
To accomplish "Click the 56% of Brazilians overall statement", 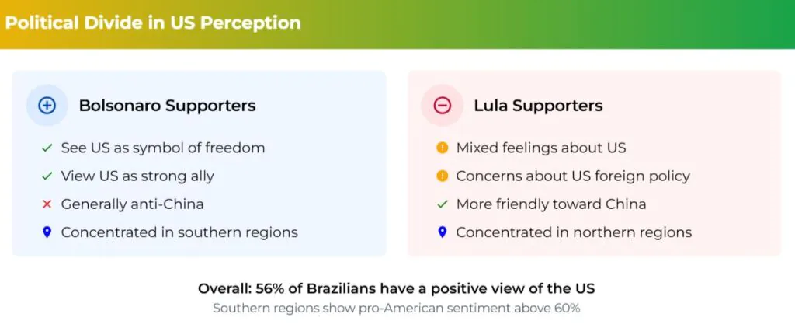I will [x=397, y=288].
